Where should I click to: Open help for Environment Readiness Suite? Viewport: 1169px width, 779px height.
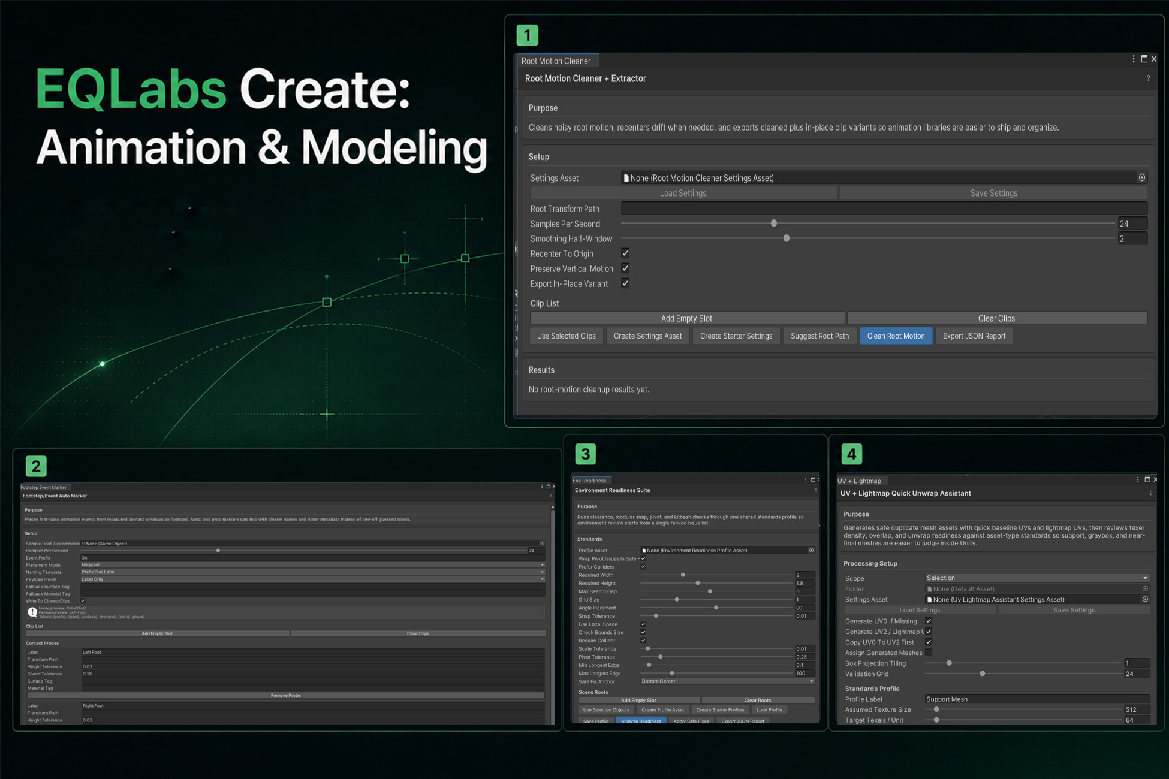pyautogui.click(x=815, y=490)
